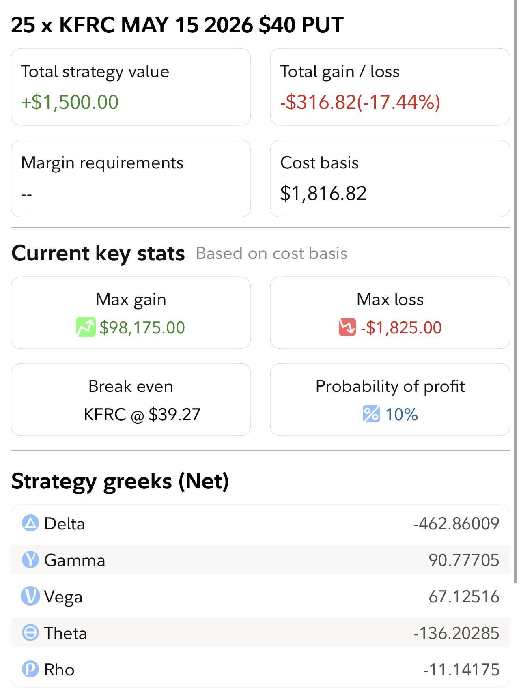Select the Margin requirements card
This screenshot has width=521, height=699.
point(131,179)
